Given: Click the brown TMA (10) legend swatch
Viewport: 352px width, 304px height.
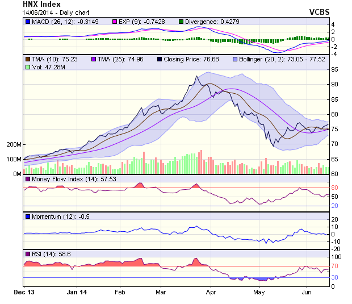Looking at the screenshot, I should [27, 59].
